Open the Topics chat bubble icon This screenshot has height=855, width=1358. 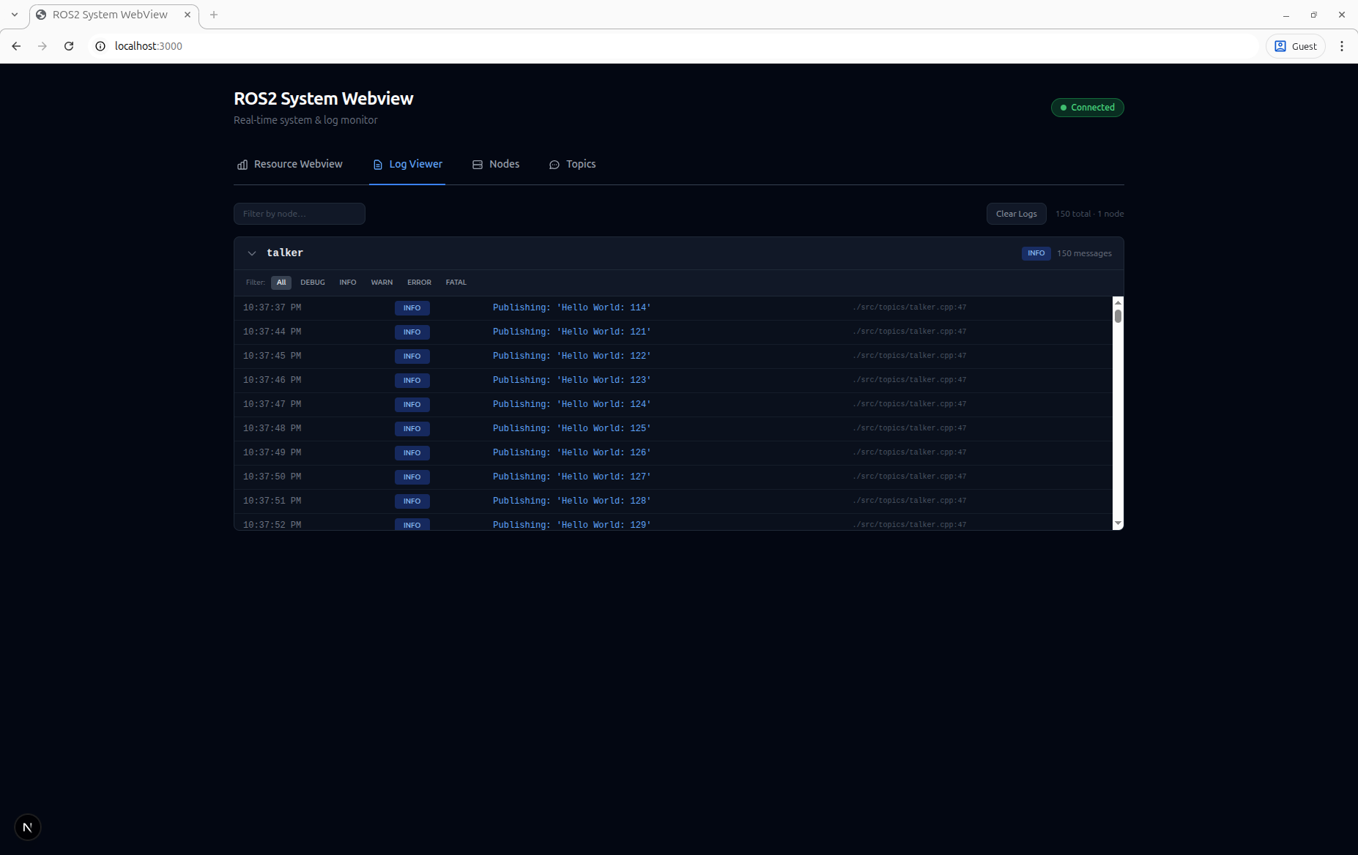tap(554, 165)
